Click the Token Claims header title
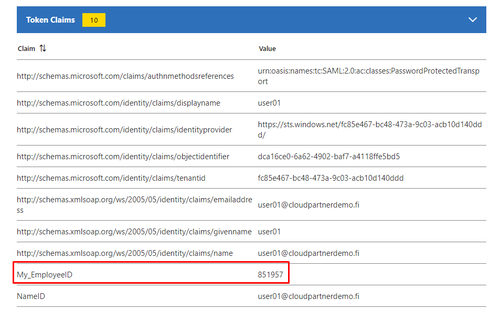490x310 pixels. (x=50, y=20)
